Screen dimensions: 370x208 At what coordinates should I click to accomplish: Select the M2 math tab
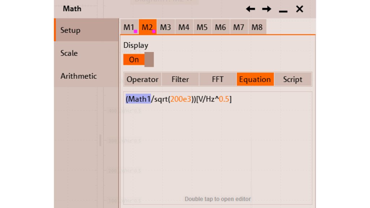[x=147, y=27]
